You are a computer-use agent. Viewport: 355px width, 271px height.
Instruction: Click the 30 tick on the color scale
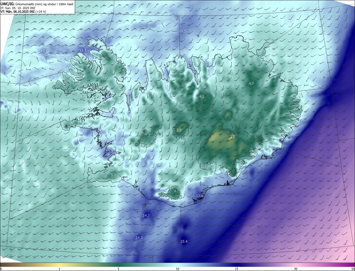tap(296, 269)
